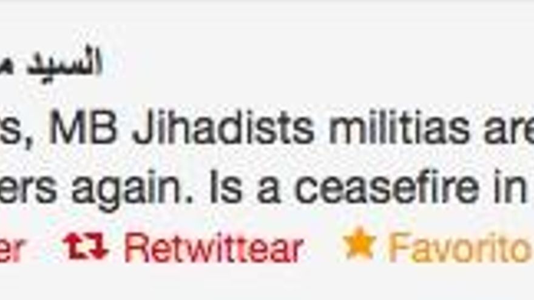Click the second line of tweet text
This screenshot has width=534, height=300.
pos(267,189)
